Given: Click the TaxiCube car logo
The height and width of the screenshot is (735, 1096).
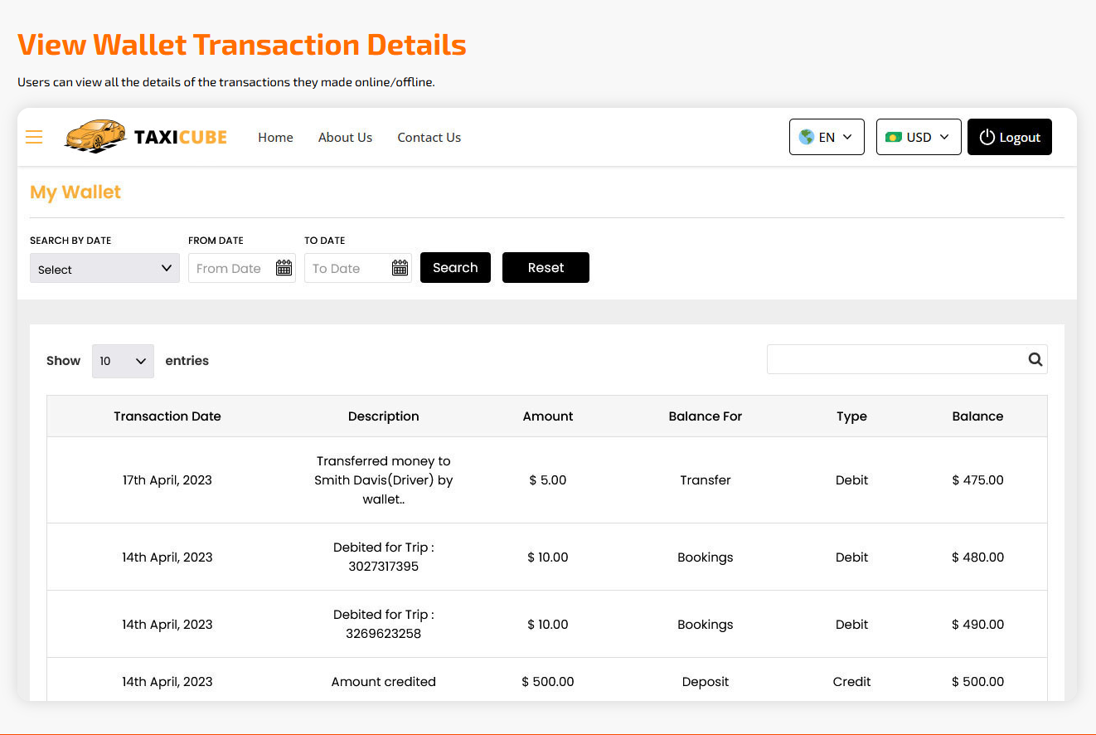Looking at the screenshot, I should pos(95,136).
